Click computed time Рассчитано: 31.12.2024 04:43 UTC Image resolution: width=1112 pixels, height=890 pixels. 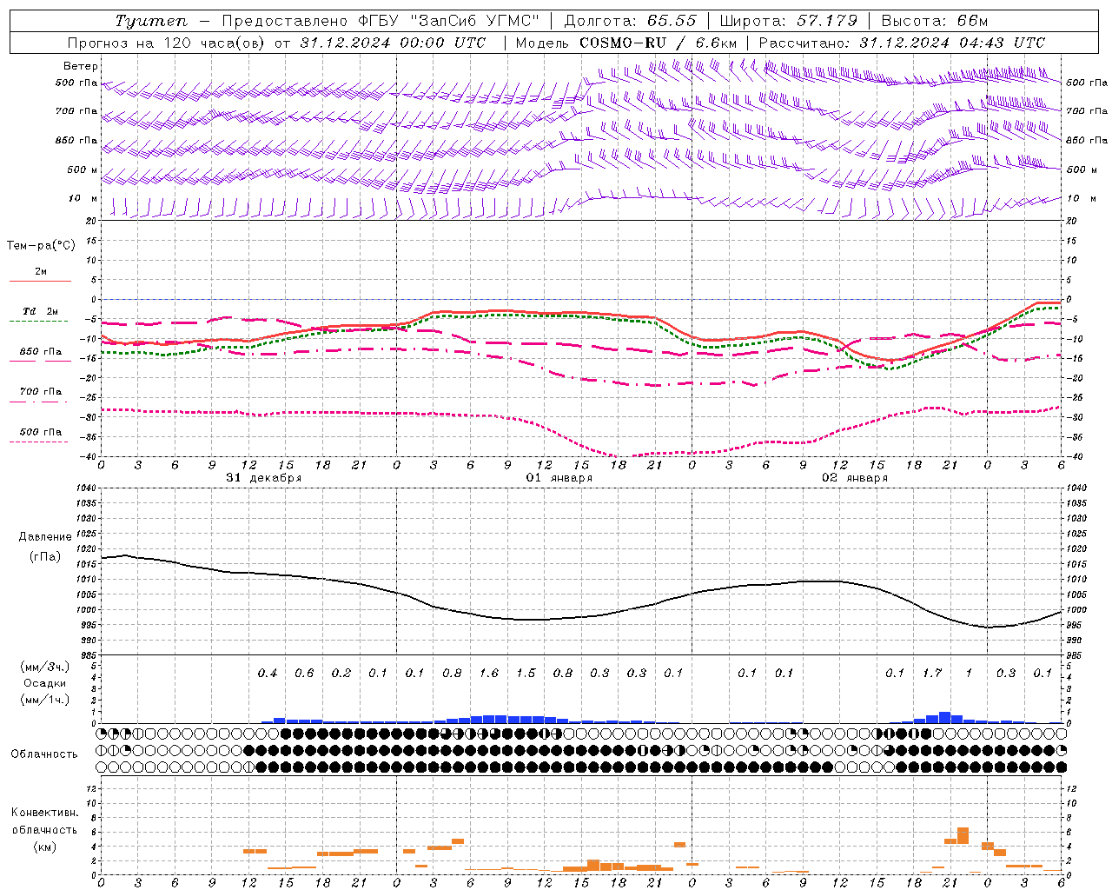(x=902, y=43)
